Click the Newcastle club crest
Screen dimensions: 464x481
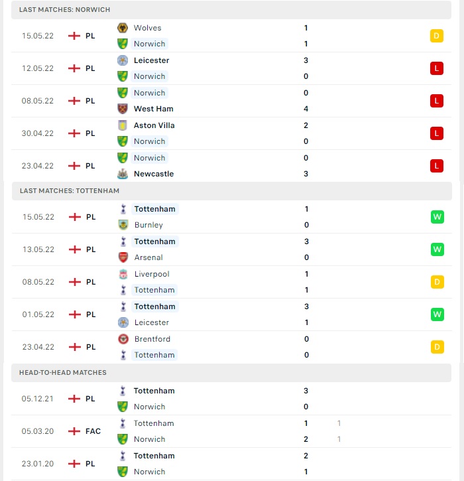(123, 174)
